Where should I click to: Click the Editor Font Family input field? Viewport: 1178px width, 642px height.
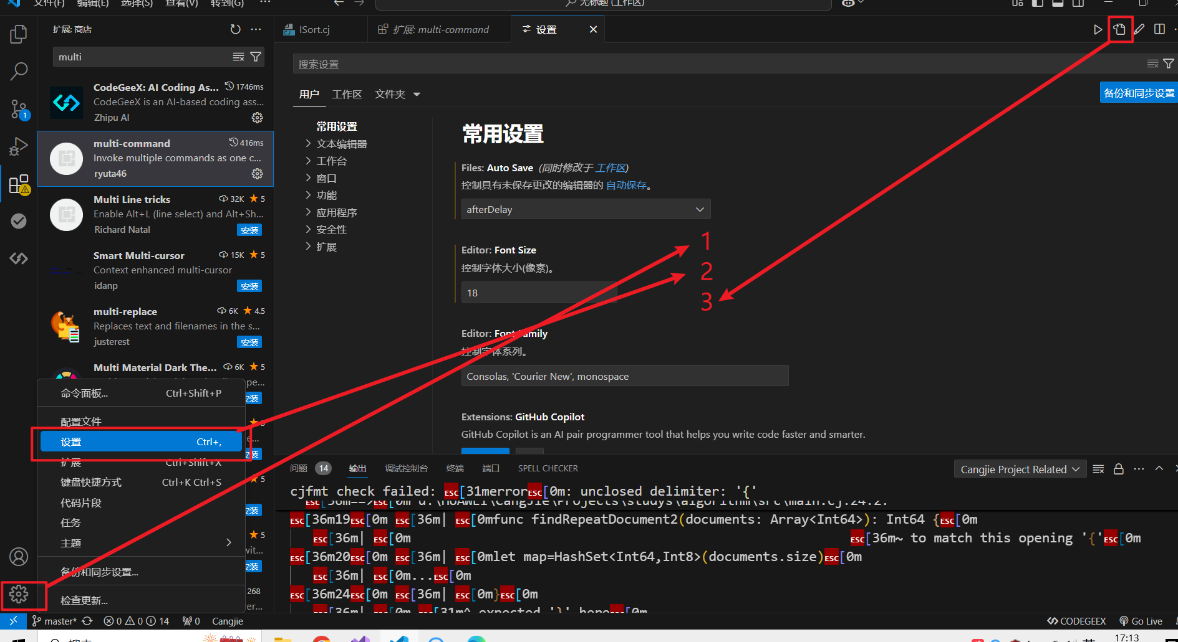625,376
